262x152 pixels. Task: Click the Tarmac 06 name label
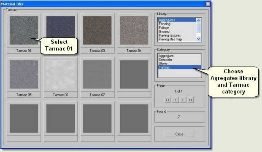coord(60,95)
